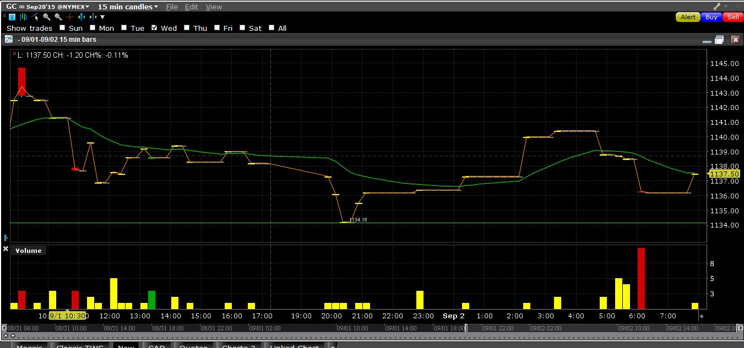Screen dimensions: 744x348
Task: Click the timeline left scroll arrow
Action: tap(4, 328)
